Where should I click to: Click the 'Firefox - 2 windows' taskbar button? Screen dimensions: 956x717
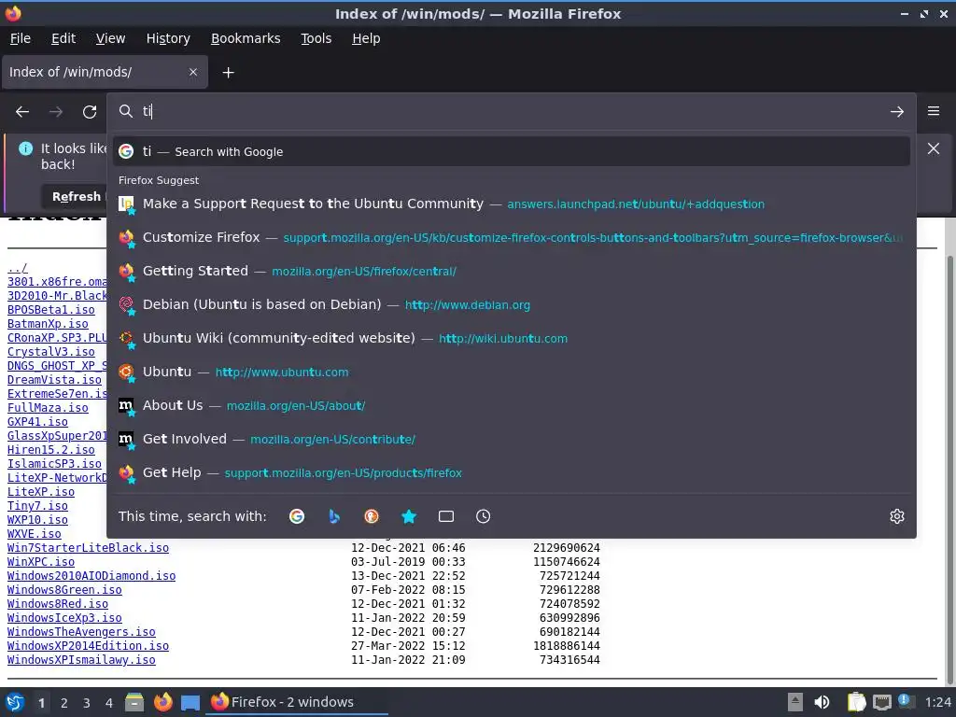point(297,702)
